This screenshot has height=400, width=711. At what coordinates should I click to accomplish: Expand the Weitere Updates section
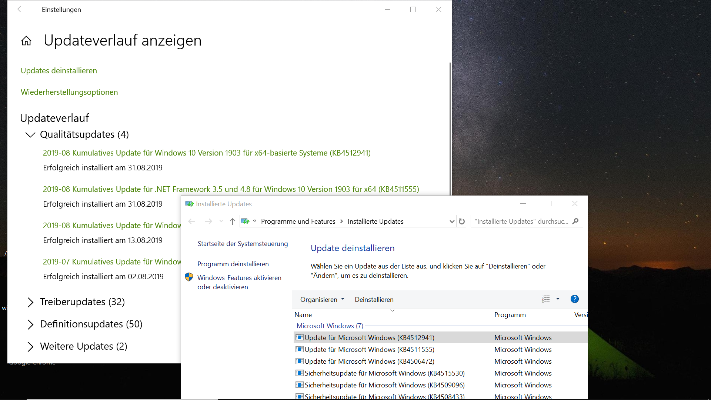pos(30,347)
